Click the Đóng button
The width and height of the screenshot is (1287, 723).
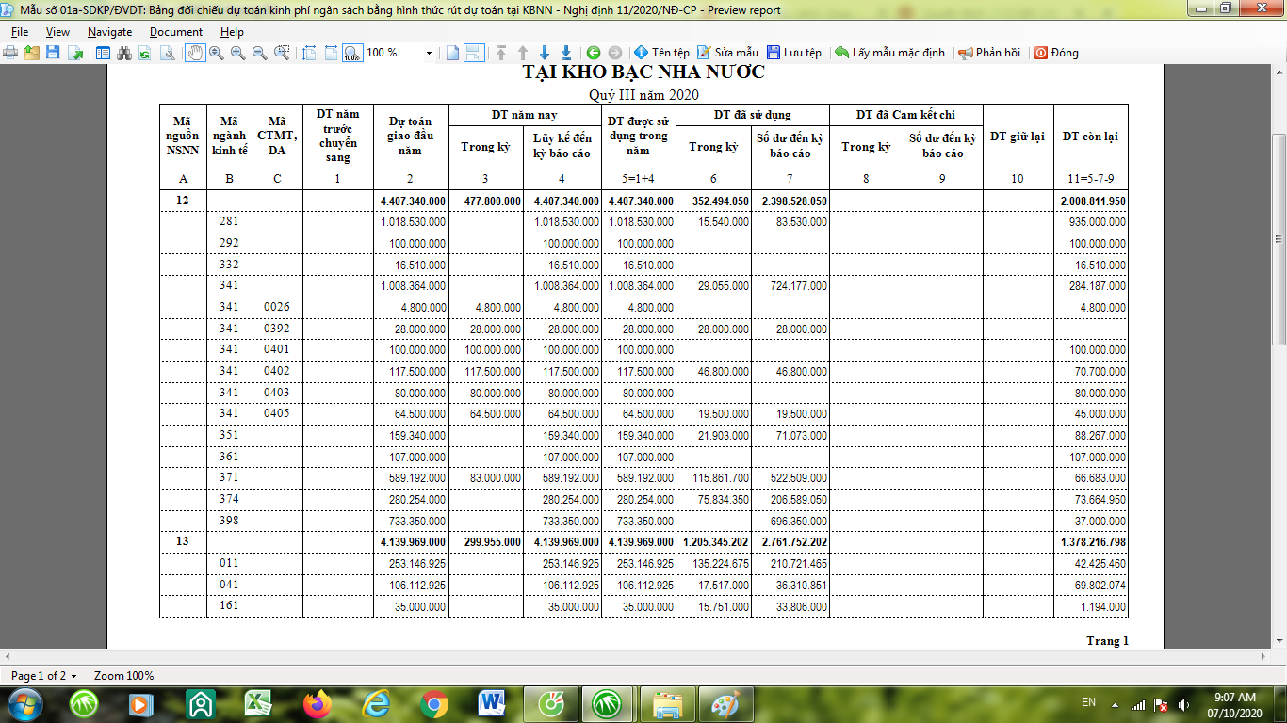pos(1056,53)
